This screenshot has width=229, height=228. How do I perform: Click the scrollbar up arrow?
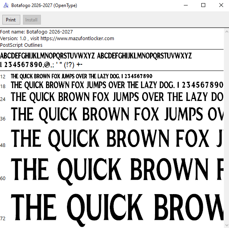point(227,32)
